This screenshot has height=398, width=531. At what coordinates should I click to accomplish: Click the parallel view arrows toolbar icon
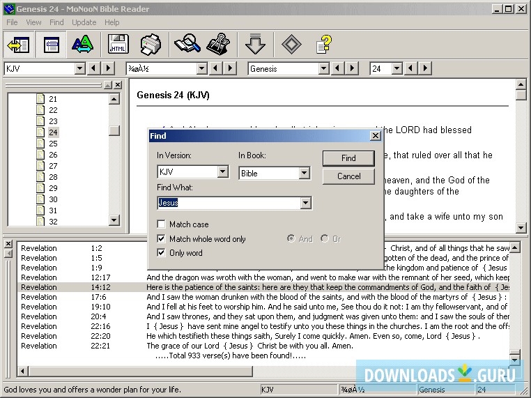[19, 45]
